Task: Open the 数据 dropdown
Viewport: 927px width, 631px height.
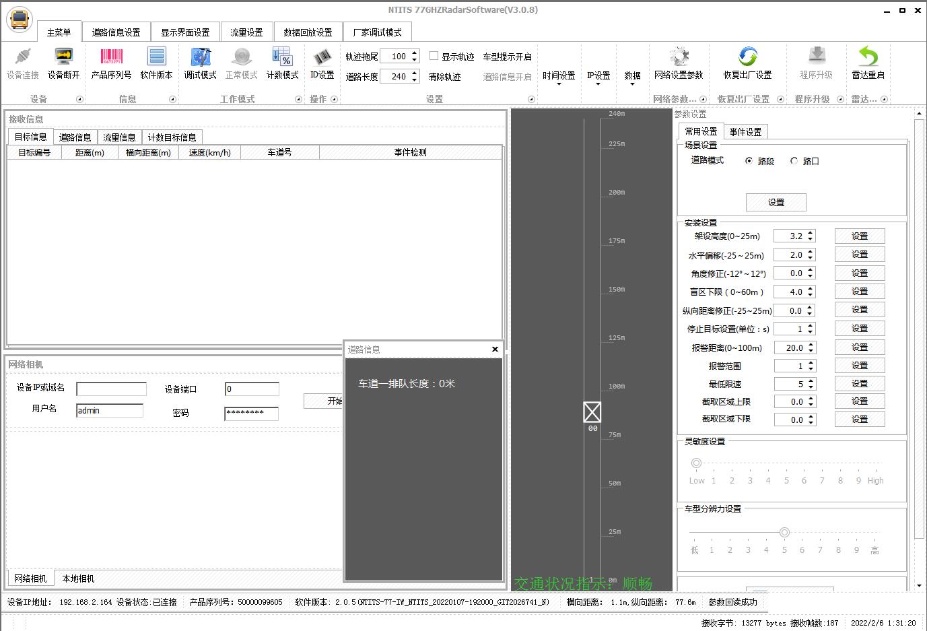Action: (x=632, y=79)
